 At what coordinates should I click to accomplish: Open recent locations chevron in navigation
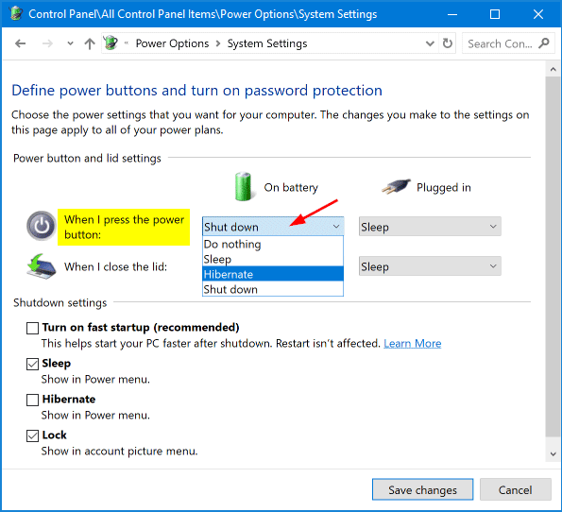pos(70,43)
